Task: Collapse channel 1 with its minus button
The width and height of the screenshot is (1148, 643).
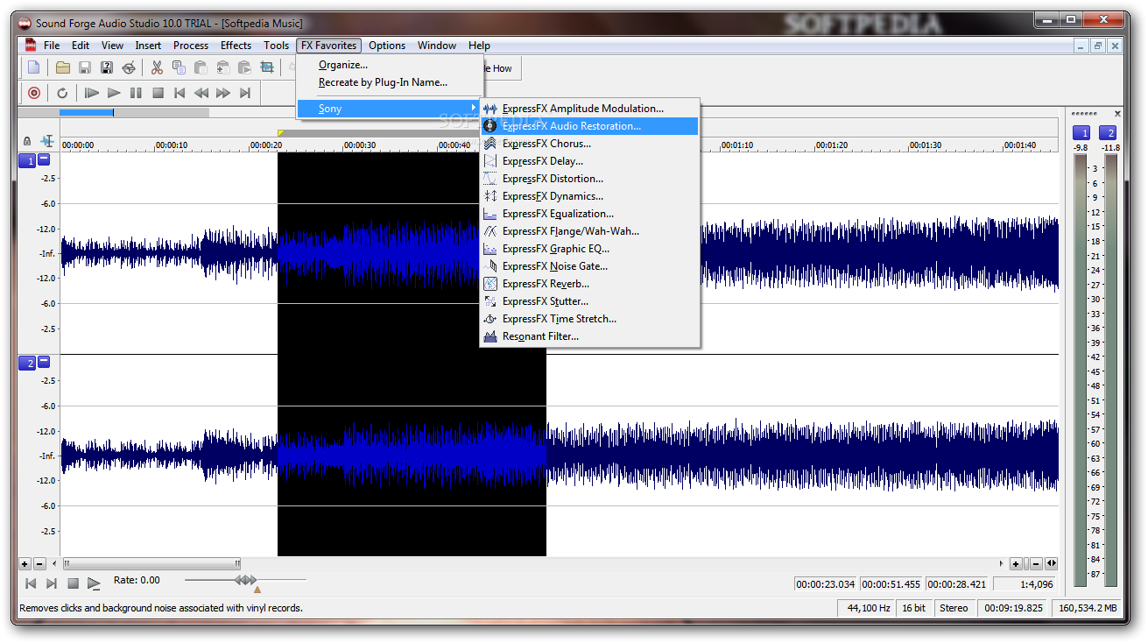Action: point(44,159)
